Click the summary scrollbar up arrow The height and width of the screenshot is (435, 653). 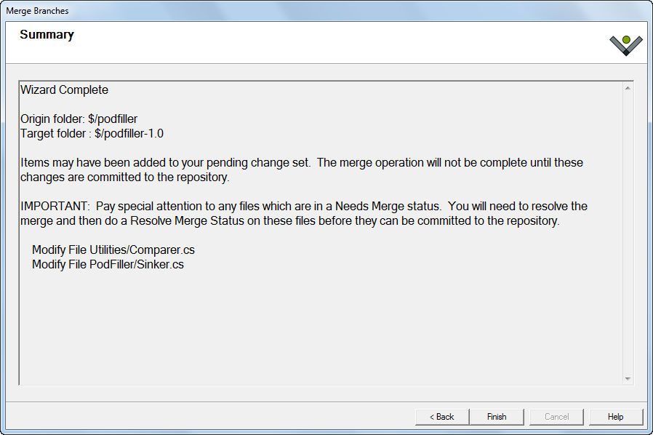coord(628,89)
